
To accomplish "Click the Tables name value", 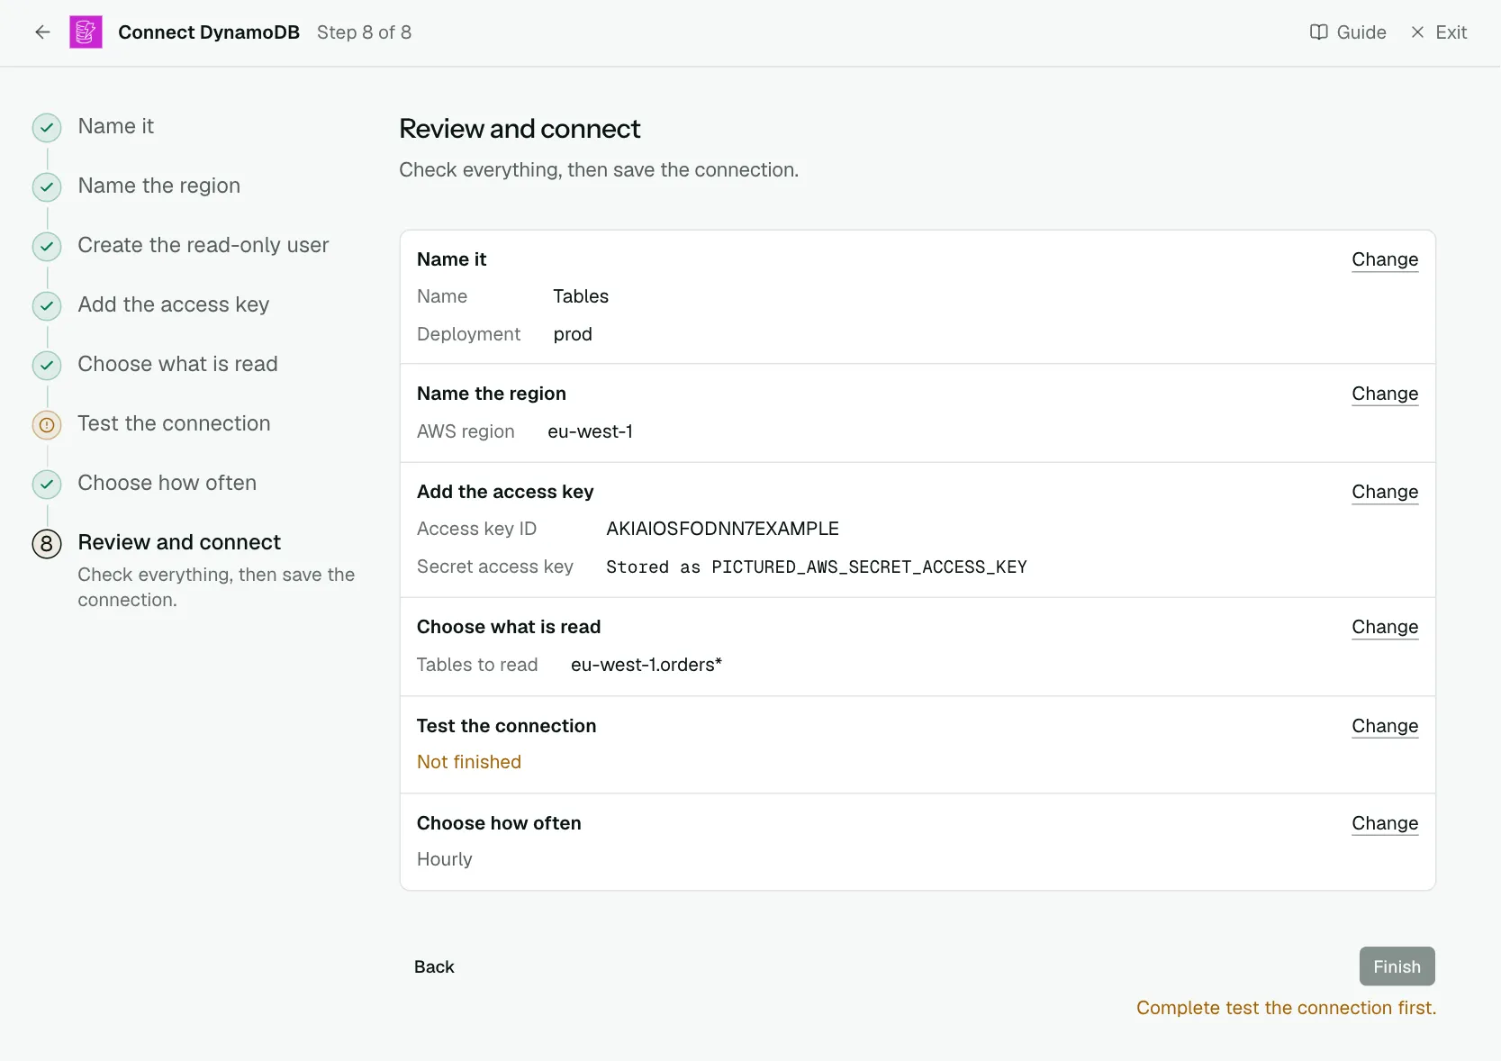I will (x=581, y=296).
